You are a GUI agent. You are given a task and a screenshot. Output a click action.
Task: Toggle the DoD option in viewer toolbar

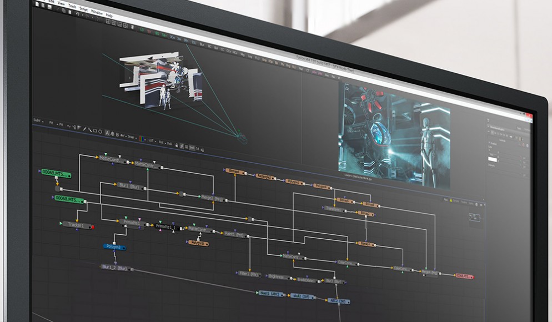[170, 144]
